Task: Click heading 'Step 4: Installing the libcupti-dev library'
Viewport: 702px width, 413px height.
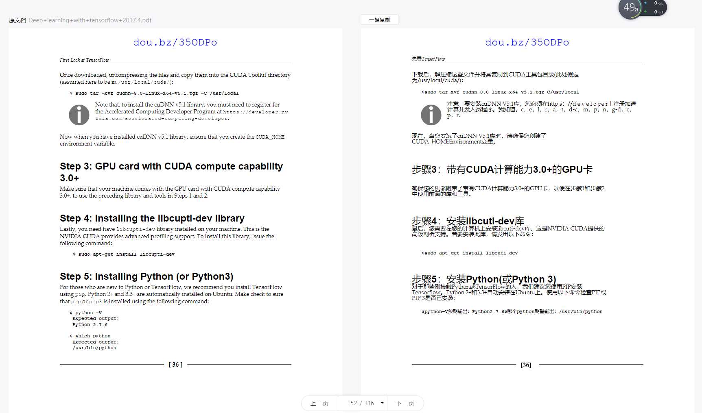Action: [x=152, y=218]
